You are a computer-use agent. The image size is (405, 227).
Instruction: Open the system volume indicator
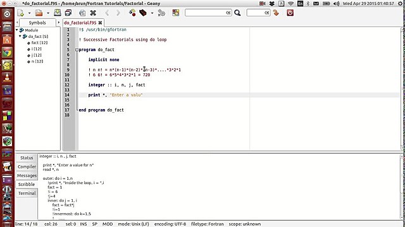[x=336, y=4]
